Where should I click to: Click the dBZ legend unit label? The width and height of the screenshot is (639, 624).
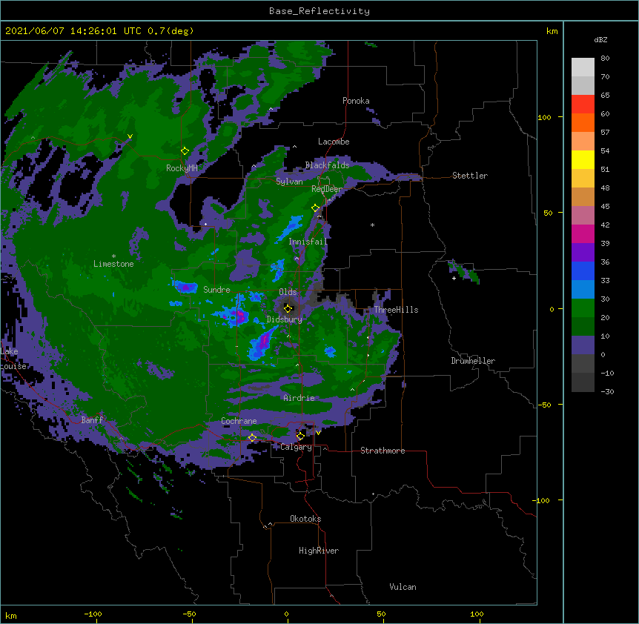click(x=600, y=40)
